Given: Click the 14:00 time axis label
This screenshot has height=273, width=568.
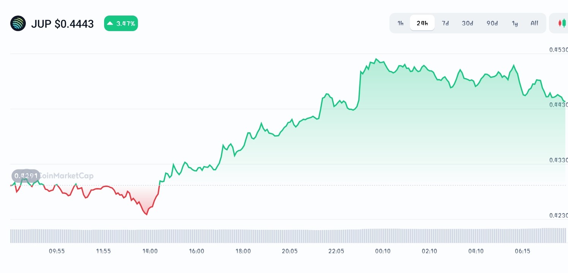Looking at the screenshot, I should 150,251.
